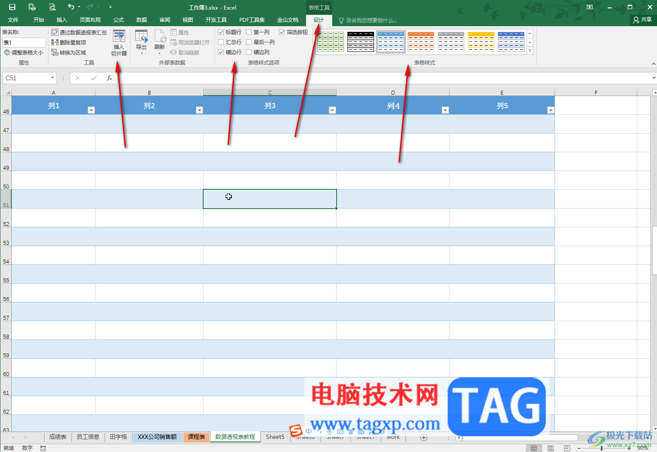Select column header D
Image resolution: width=657 pixels, height=452 pixels.
click(x=393, y=92)
